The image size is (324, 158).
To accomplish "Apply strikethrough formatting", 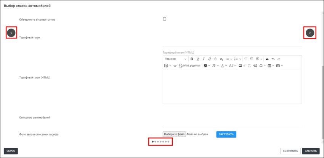I will tap(215, 59).
